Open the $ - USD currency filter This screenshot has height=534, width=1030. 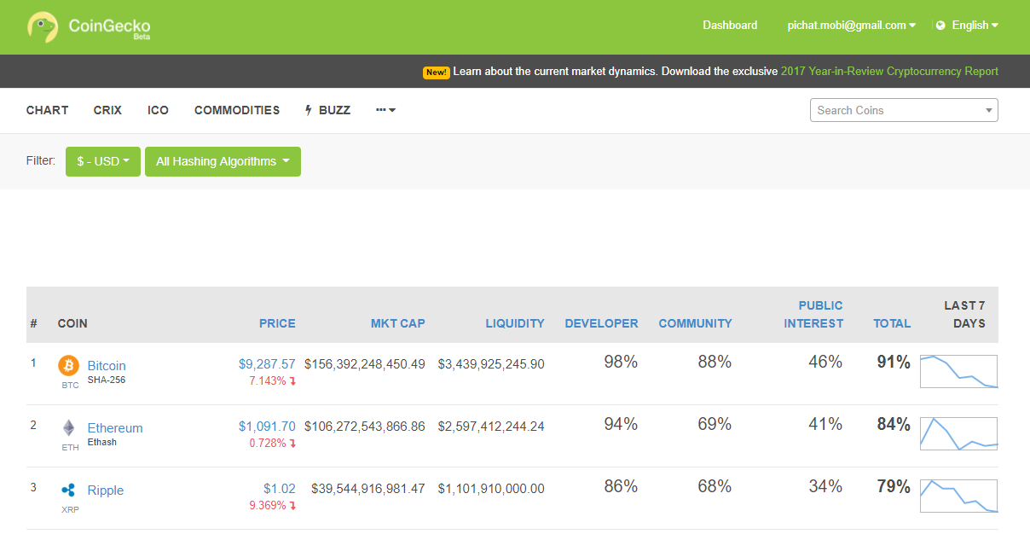[x=103, y=161]
